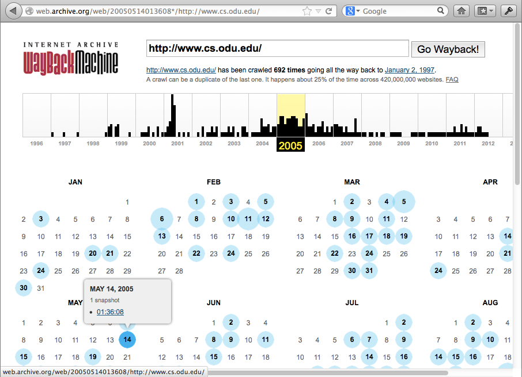Open the selected May 14 snapshot day
This screenshot has width=522, height=377.
(x=127, y=340)
